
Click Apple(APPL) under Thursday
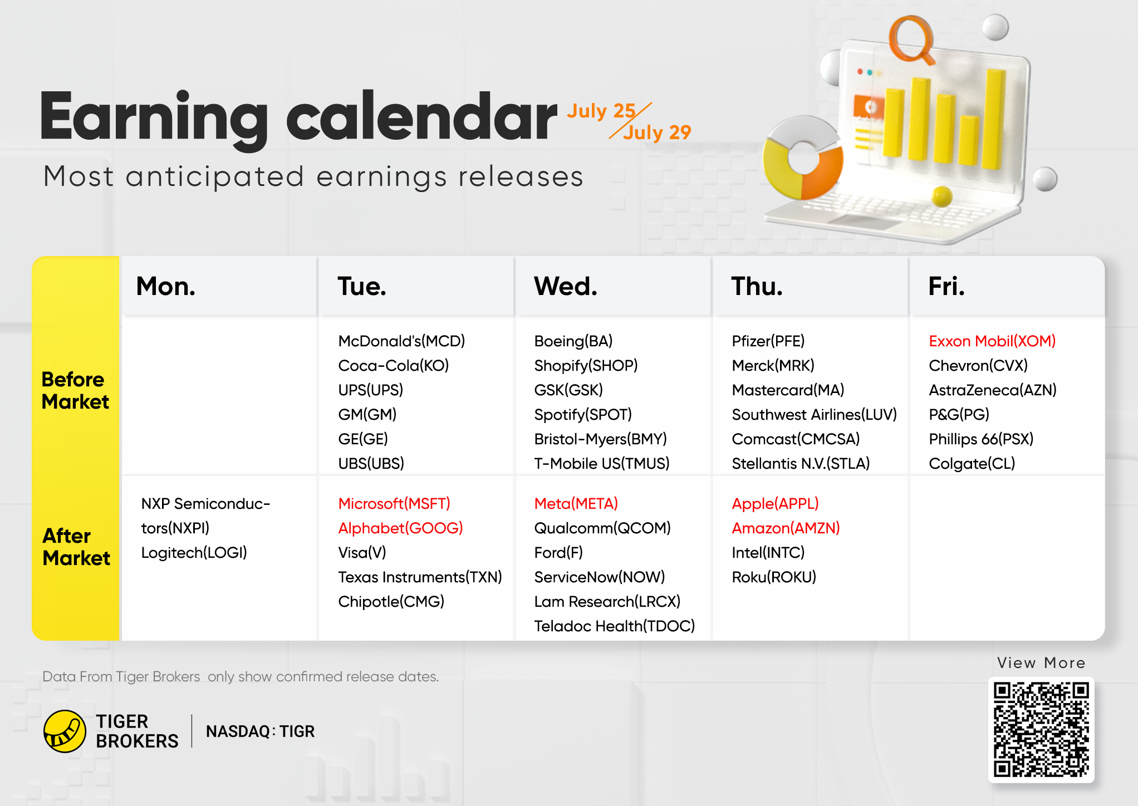coord(775,503)
